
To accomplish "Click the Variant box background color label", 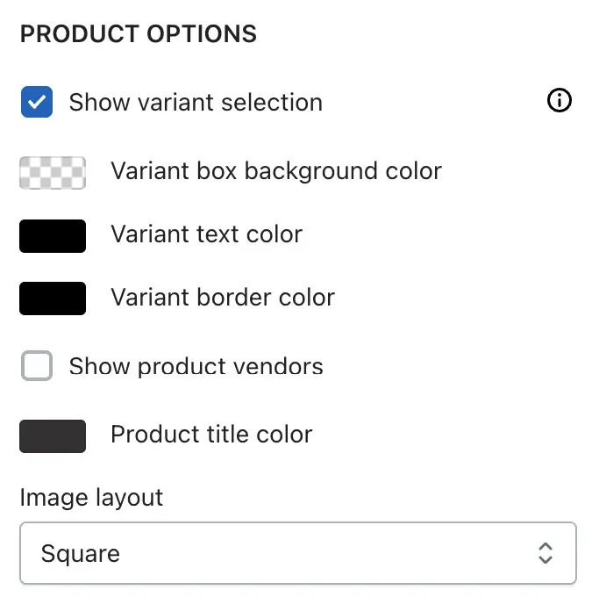I will click(x=276, y=171).
